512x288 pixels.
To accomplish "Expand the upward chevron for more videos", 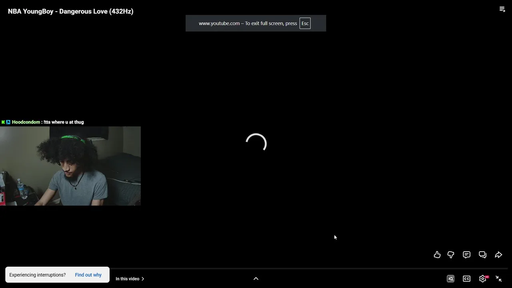I will (256, 279).
